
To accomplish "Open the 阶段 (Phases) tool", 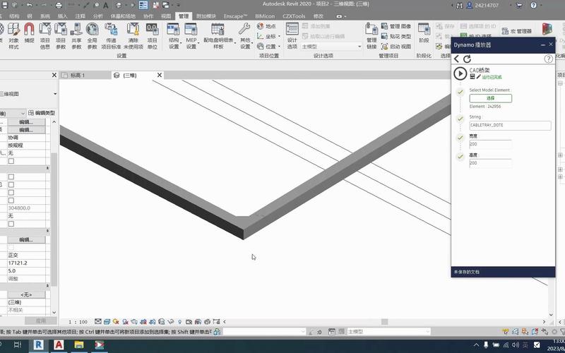I will [424, 33].
